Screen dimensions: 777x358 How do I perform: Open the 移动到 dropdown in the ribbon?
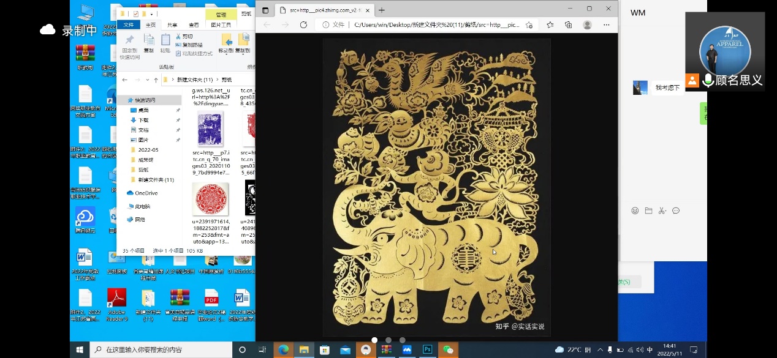coord(226,43)
